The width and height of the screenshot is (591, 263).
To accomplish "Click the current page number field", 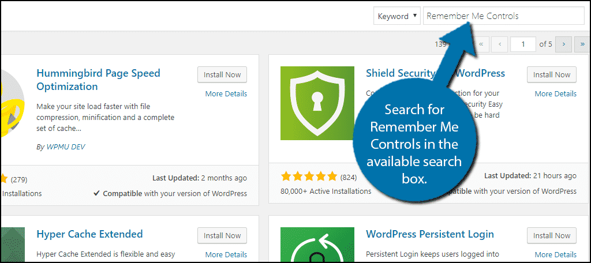I will (523, 44).
